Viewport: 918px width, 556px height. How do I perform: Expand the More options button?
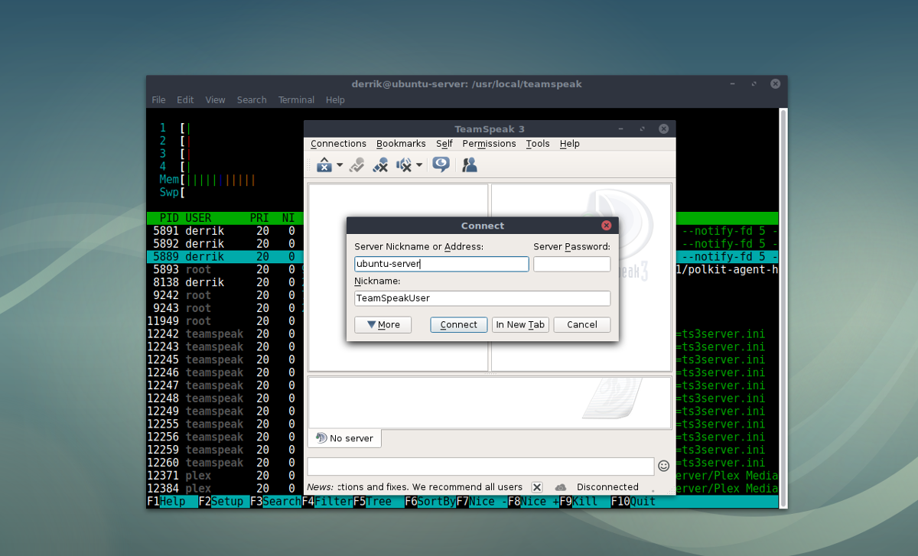click(383, 325)
